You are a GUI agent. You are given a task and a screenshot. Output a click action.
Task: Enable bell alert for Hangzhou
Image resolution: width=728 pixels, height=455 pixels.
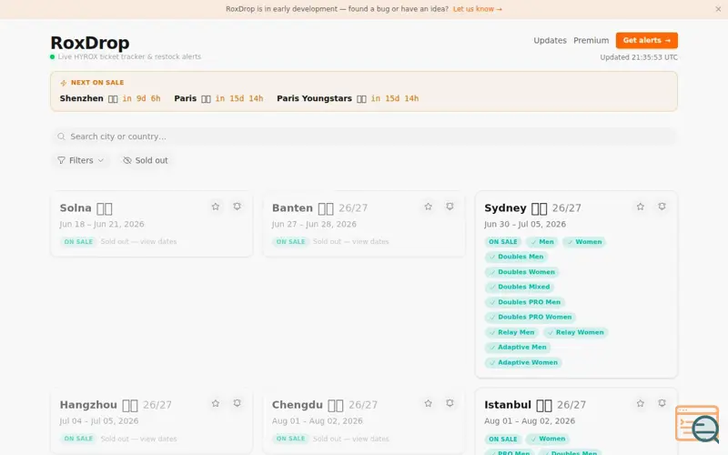238,403
